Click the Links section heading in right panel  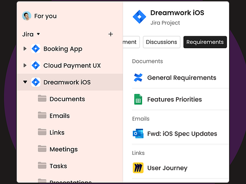pyautogui.click(x=138, y=153)
